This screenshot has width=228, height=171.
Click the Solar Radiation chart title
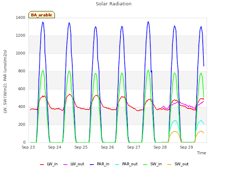click(x=114, y=4)
